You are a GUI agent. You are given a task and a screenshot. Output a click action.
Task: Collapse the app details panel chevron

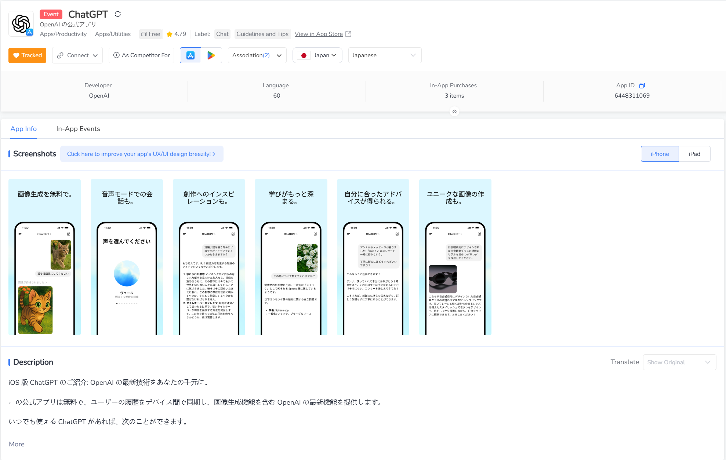pos(454,112)
